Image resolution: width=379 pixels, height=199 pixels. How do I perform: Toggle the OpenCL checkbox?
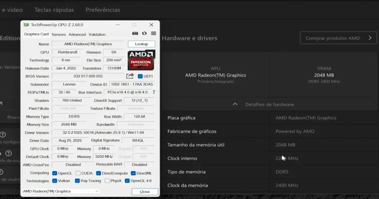[x=55, y=173]
